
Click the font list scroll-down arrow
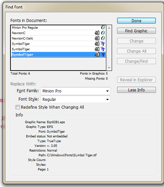click(109, 68)
